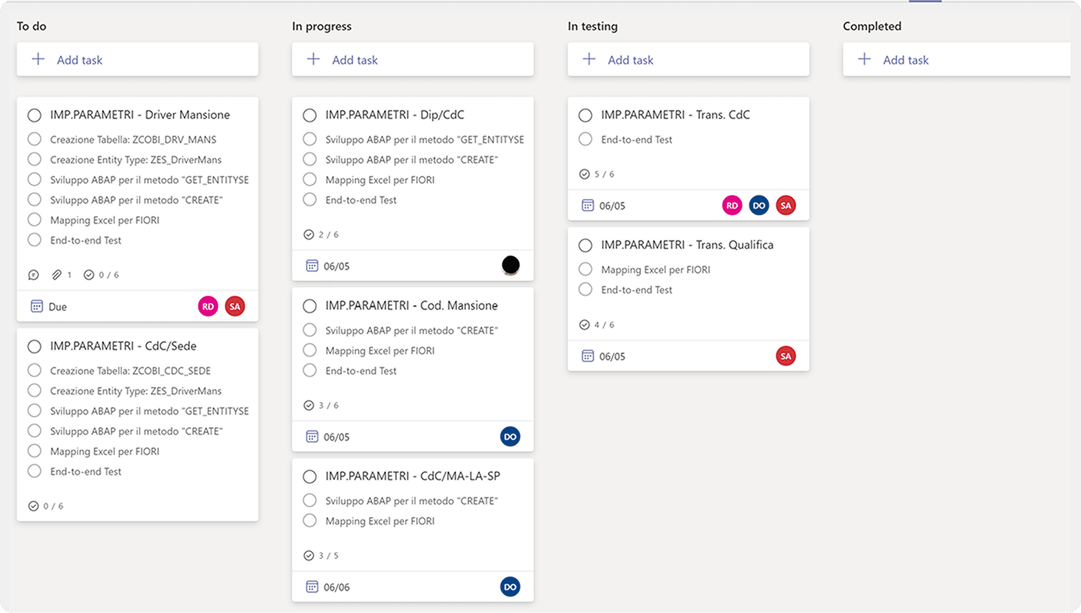Image resolution: width=1081 pixels, height=613 pixels.
Task: Check Creazione Tabella: ZCOBI_CDC_SEDE item
Action: (34, 370)
